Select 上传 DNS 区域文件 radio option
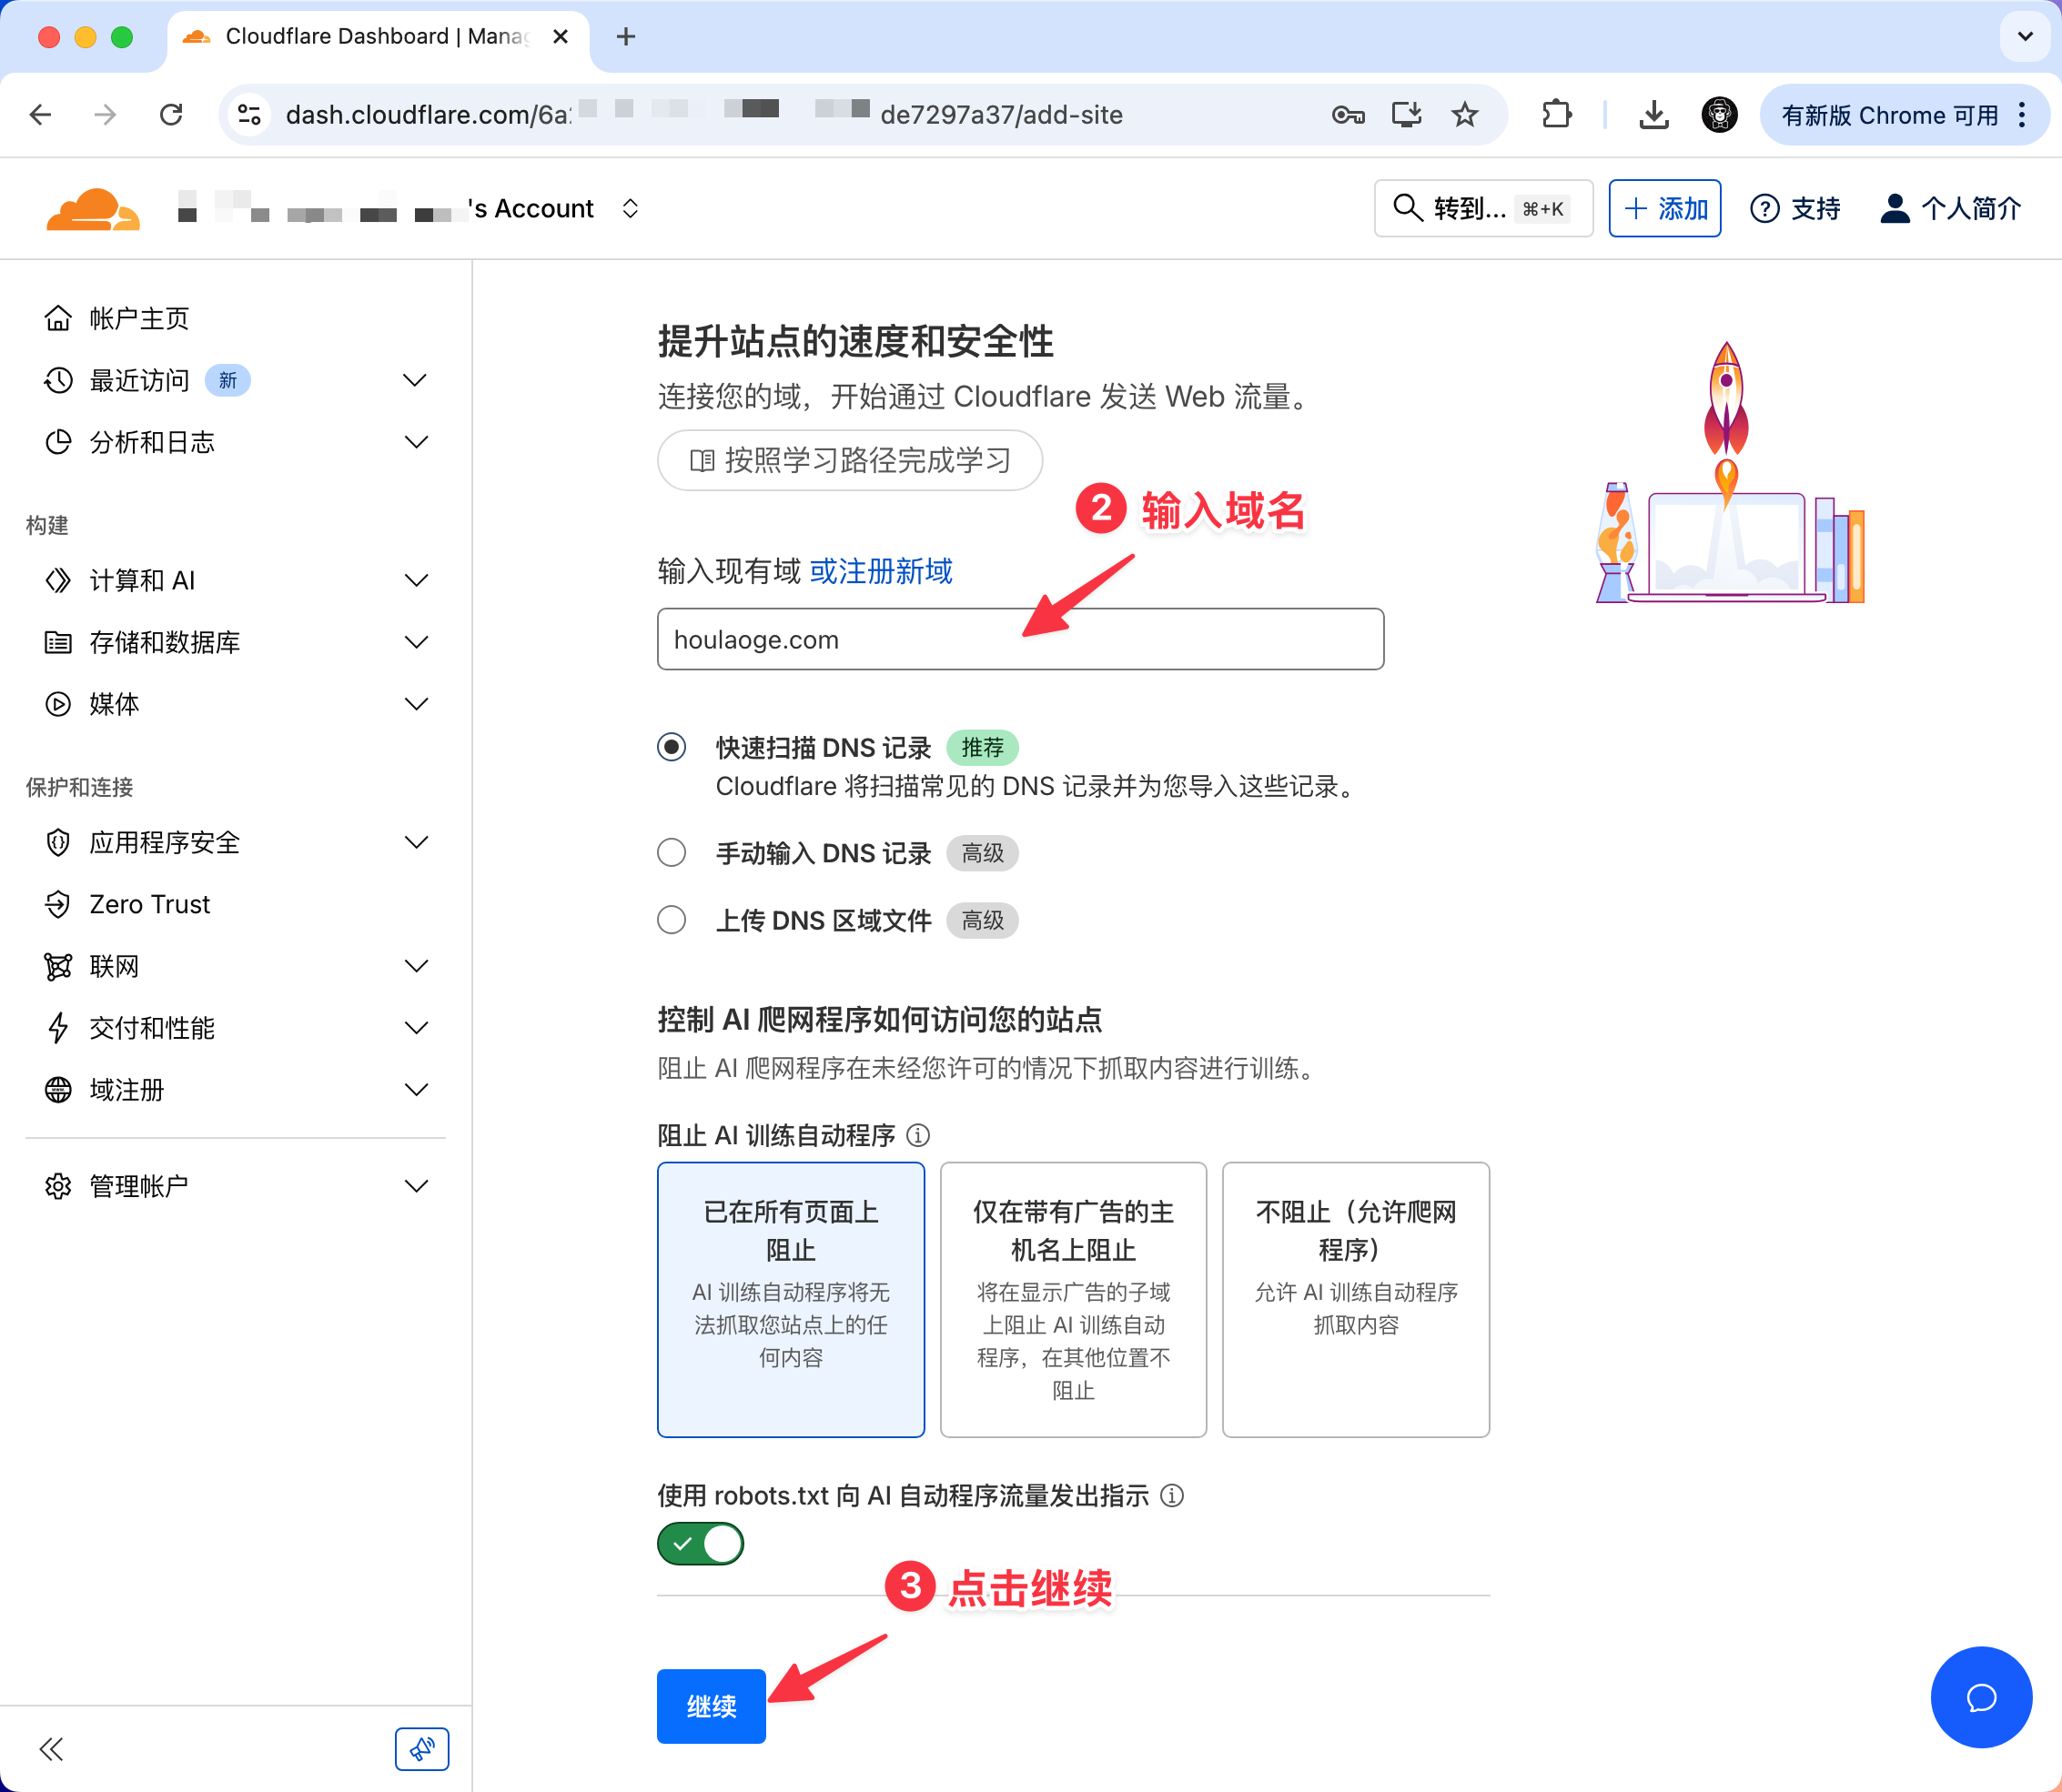 coord(672,920)
